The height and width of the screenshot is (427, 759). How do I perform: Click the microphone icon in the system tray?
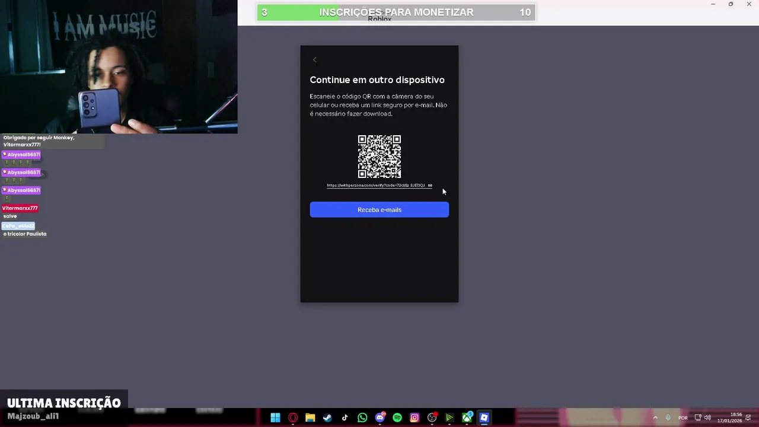(x=668, y=418)
